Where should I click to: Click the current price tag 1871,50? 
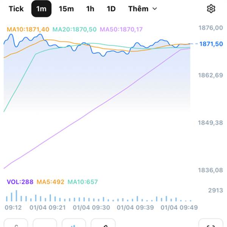[210, 44]
